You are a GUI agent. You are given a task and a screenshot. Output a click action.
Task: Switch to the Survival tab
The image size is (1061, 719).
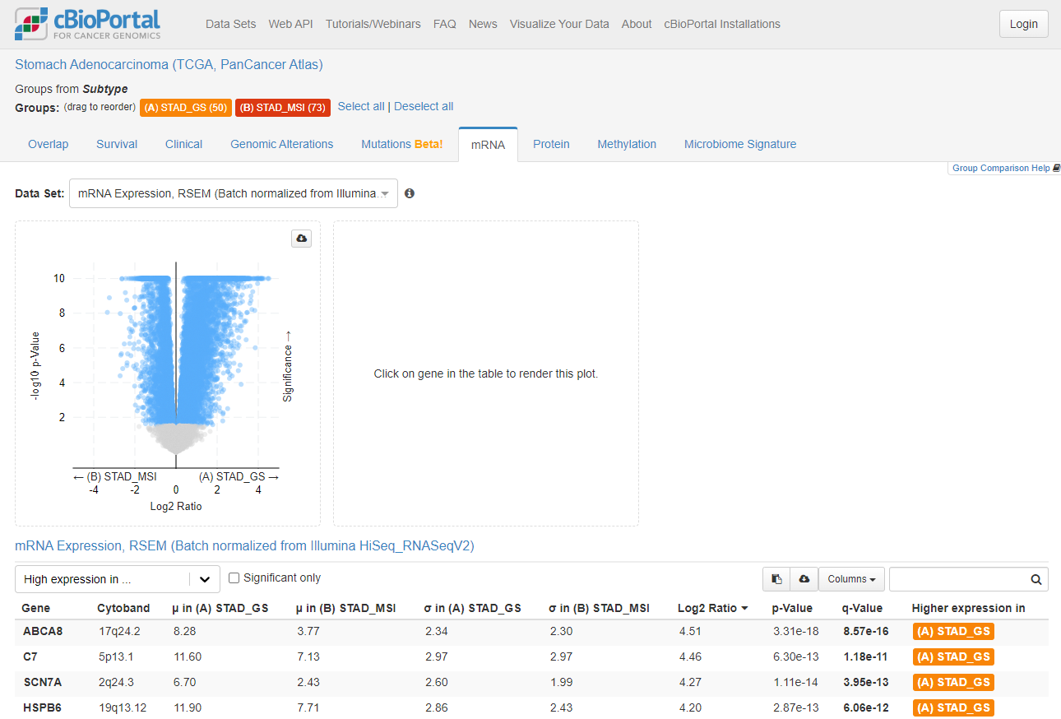tap(117, 144)
